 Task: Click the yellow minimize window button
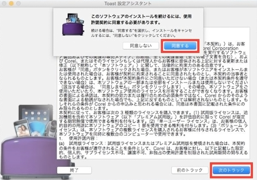tap(11, 3)
